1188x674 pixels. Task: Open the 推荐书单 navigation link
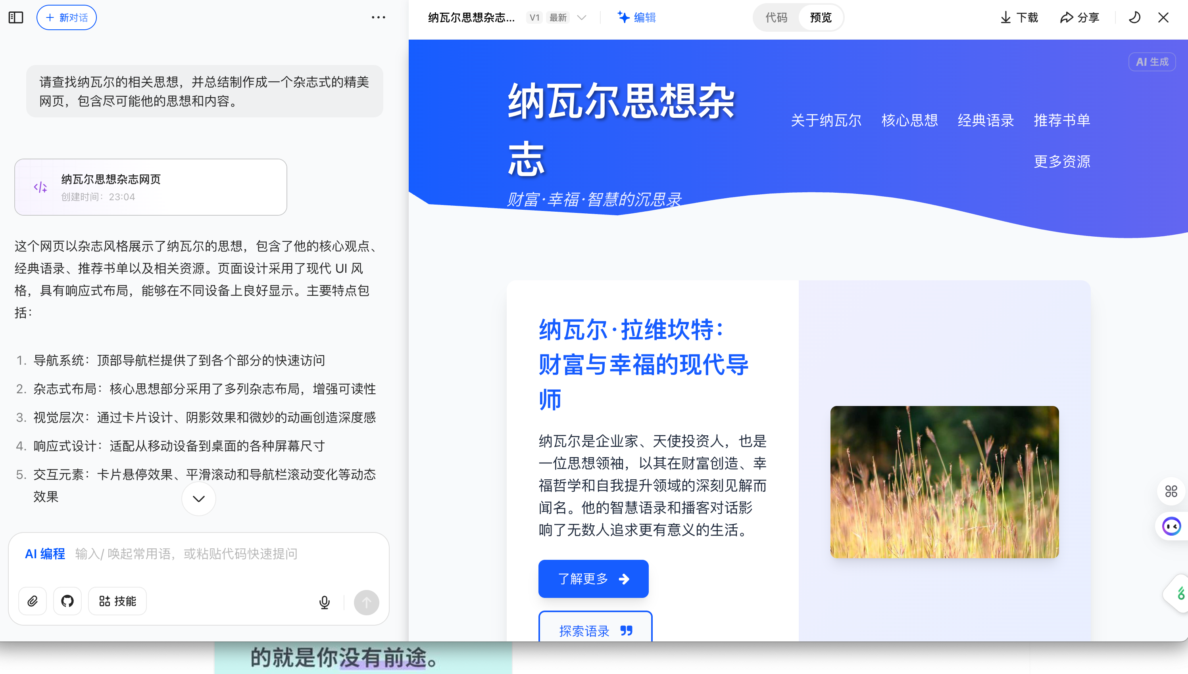tap(1062, 121)
